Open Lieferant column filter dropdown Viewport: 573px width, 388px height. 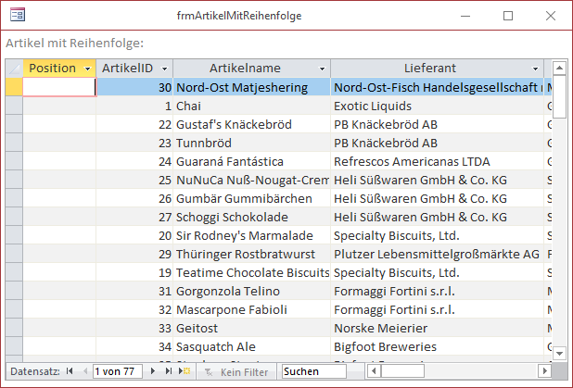tap(535, 69)
